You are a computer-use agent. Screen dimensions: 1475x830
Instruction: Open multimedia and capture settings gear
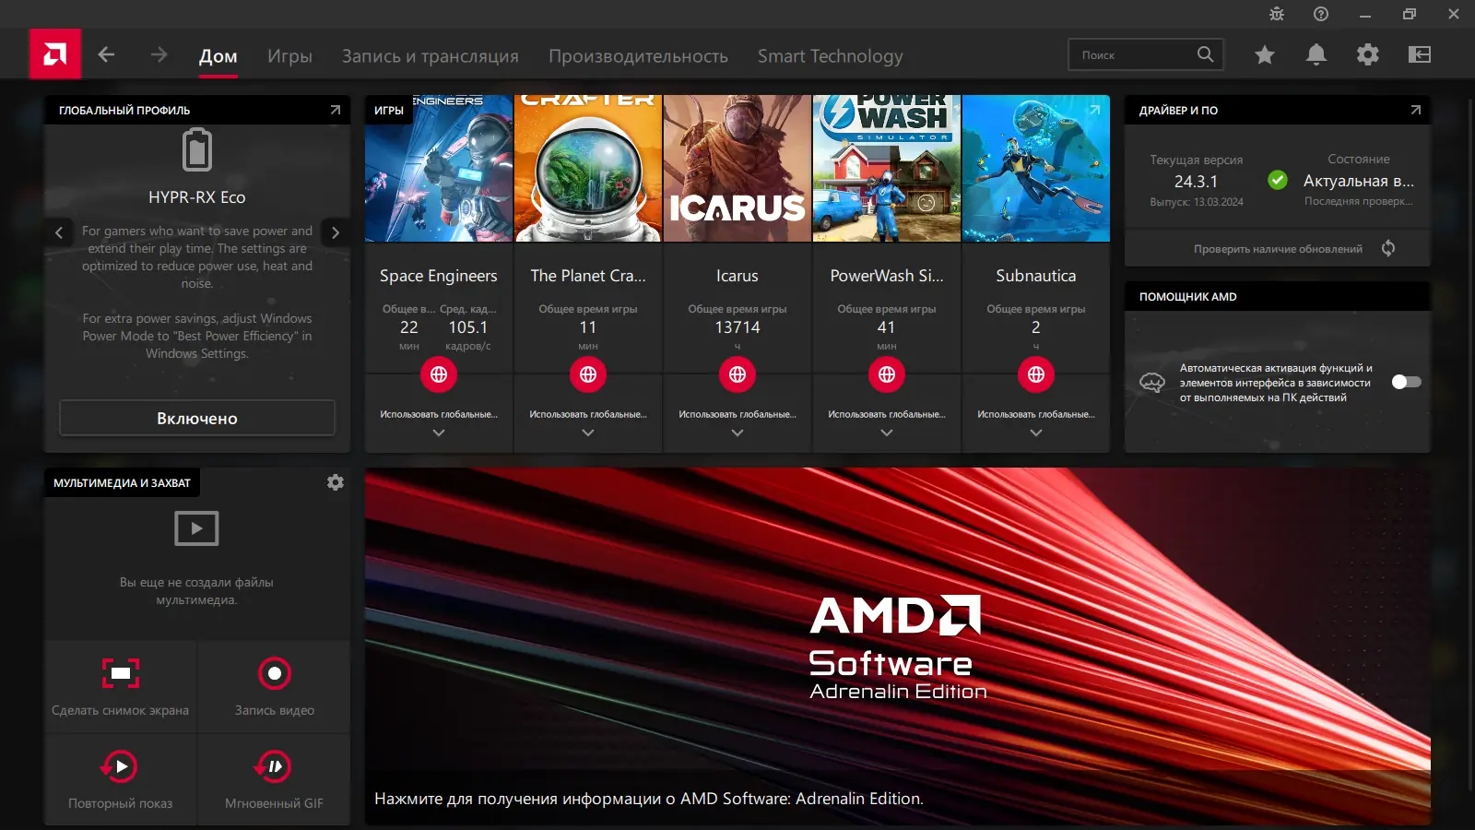pos(336,482)
